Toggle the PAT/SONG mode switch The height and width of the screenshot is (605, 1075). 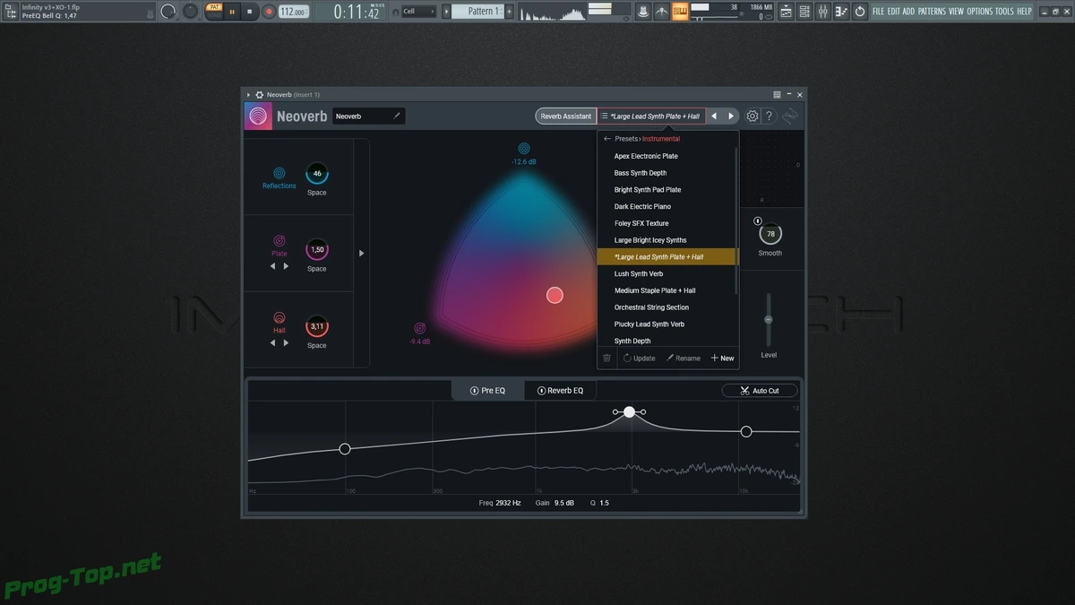tap(213, 11)
